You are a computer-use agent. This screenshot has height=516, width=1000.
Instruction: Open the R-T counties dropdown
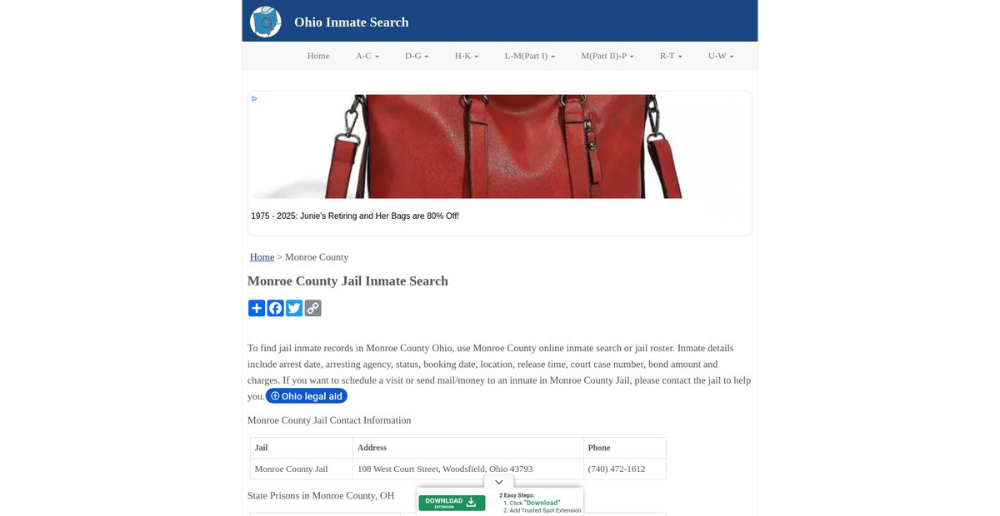(x=671, y=56)
